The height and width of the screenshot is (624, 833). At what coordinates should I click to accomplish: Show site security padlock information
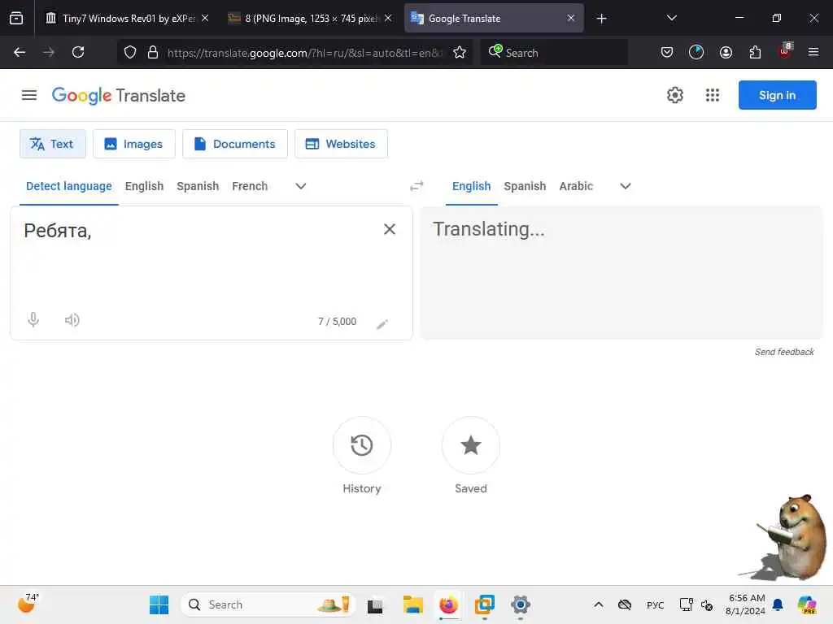click(153, 52)
